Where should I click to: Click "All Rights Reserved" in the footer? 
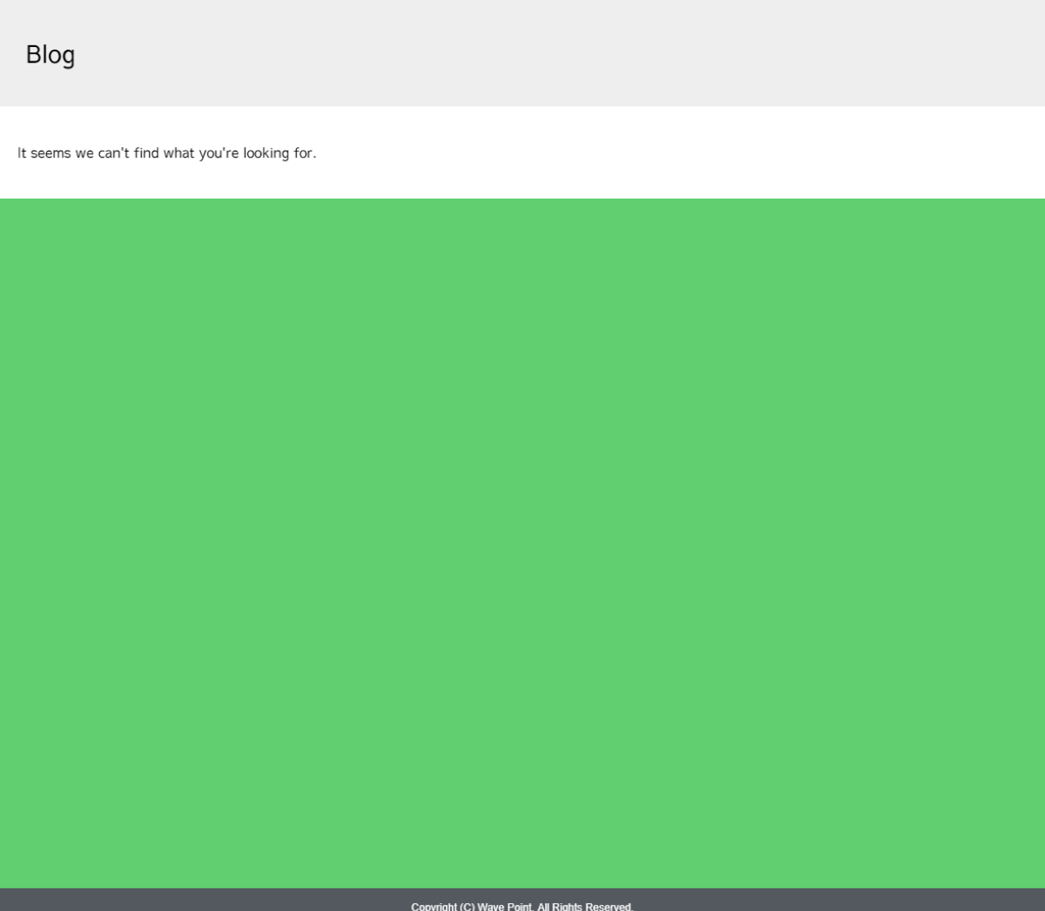click(584, 906)
